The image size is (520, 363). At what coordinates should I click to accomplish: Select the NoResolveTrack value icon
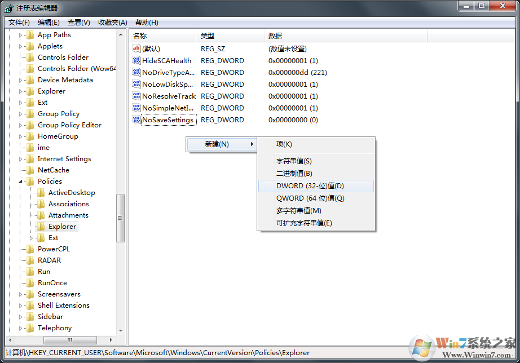[135, 96]
